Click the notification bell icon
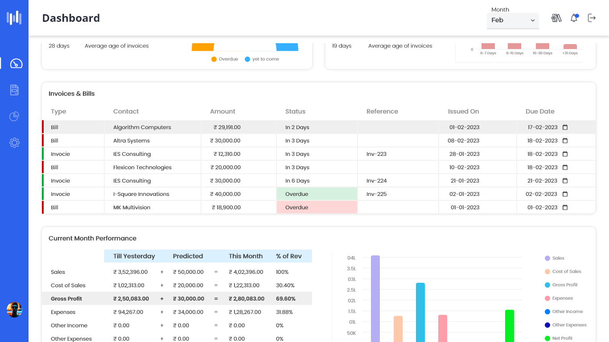Screen dimensions: 609x342 coord(574,18)
